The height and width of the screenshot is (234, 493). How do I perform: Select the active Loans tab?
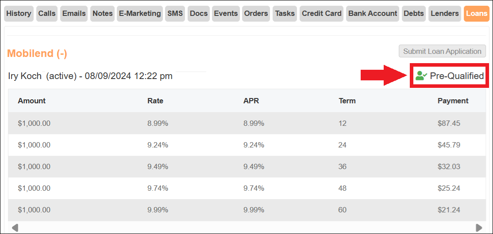477,14
